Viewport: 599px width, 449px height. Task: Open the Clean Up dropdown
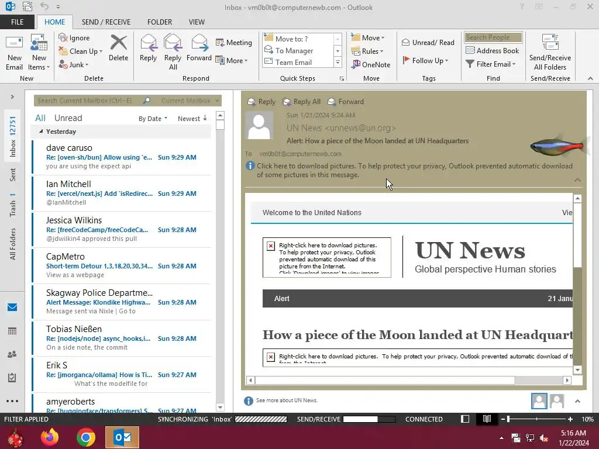81,51
